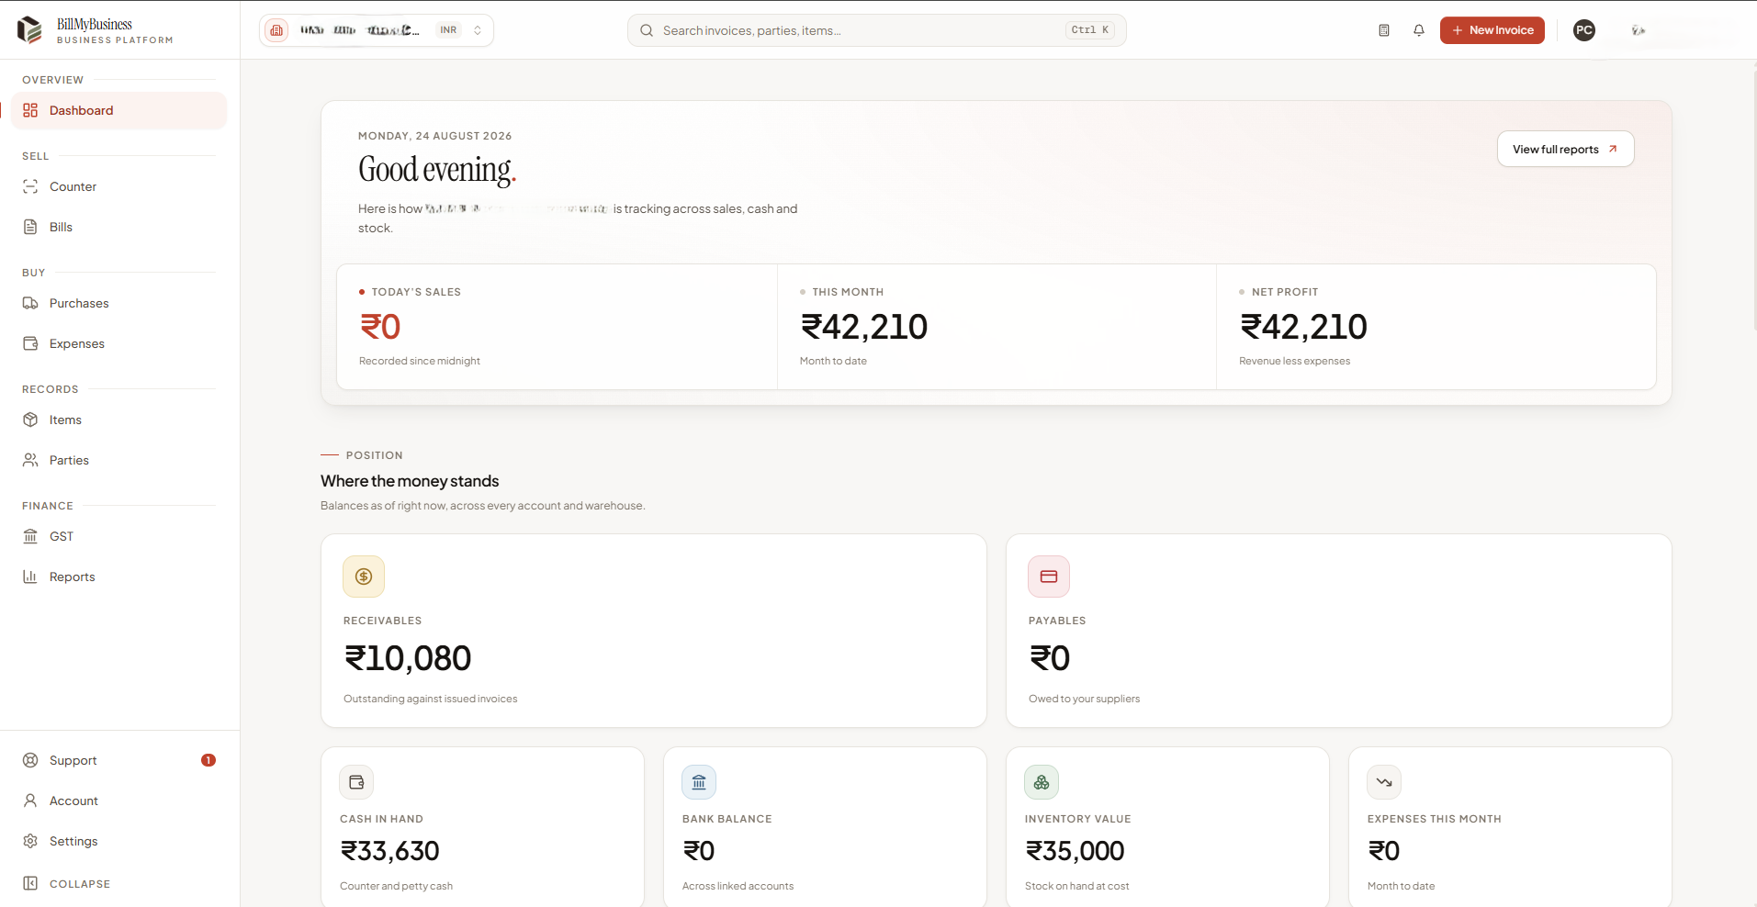1757x907 pixels.
Task: Open Support
Action: coord(119,760)
